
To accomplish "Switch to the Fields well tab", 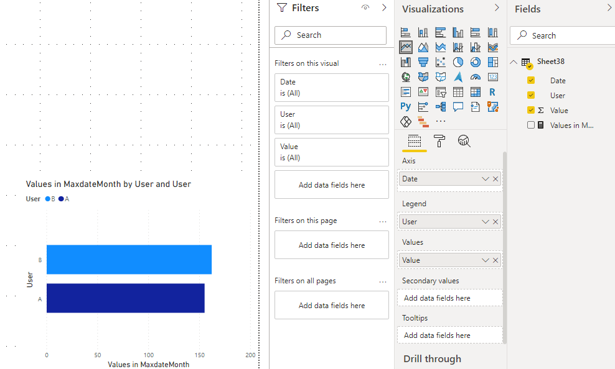I will [414, 141].
